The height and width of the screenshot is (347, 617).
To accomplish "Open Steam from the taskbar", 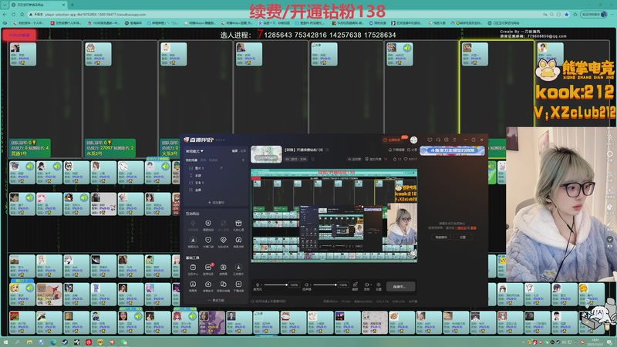I will point(65,342).
